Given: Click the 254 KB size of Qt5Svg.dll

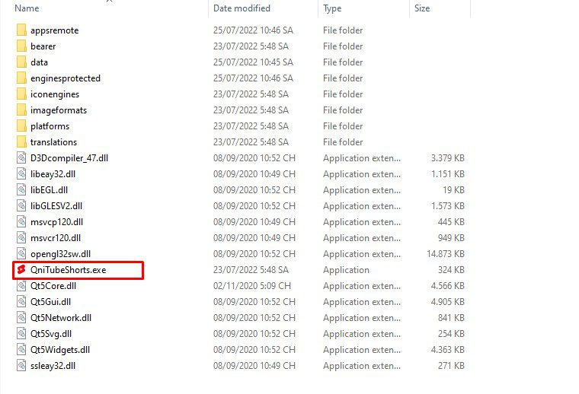Looking at the screenshot, I should coord(451,334).
